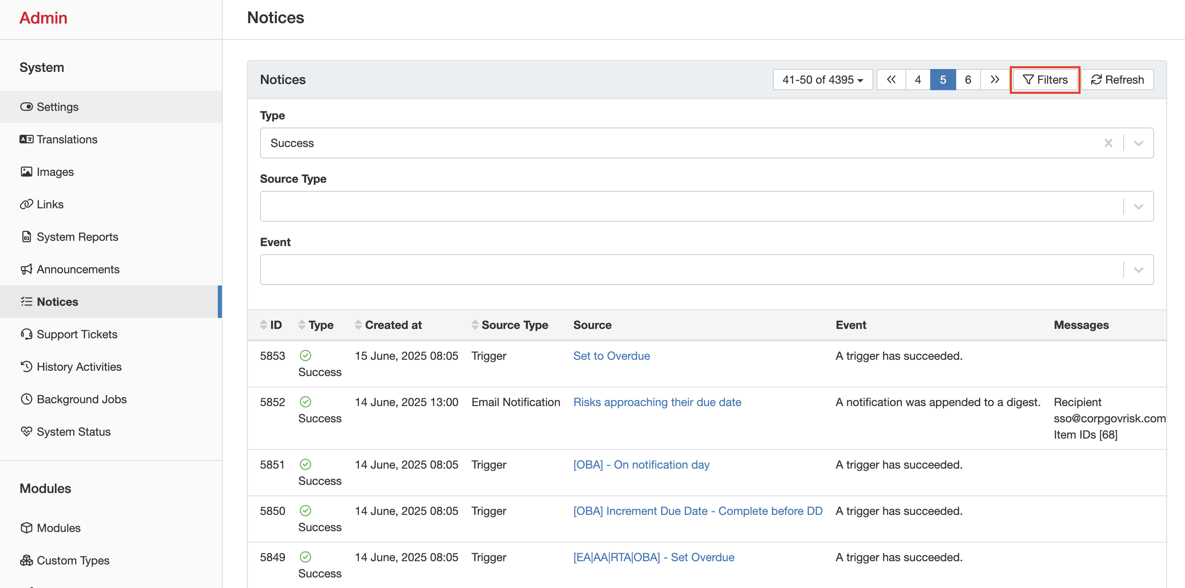Click the System Status heartbeat icon
1185x588 pixels.
pyautogui.click(x=26, y=432)
